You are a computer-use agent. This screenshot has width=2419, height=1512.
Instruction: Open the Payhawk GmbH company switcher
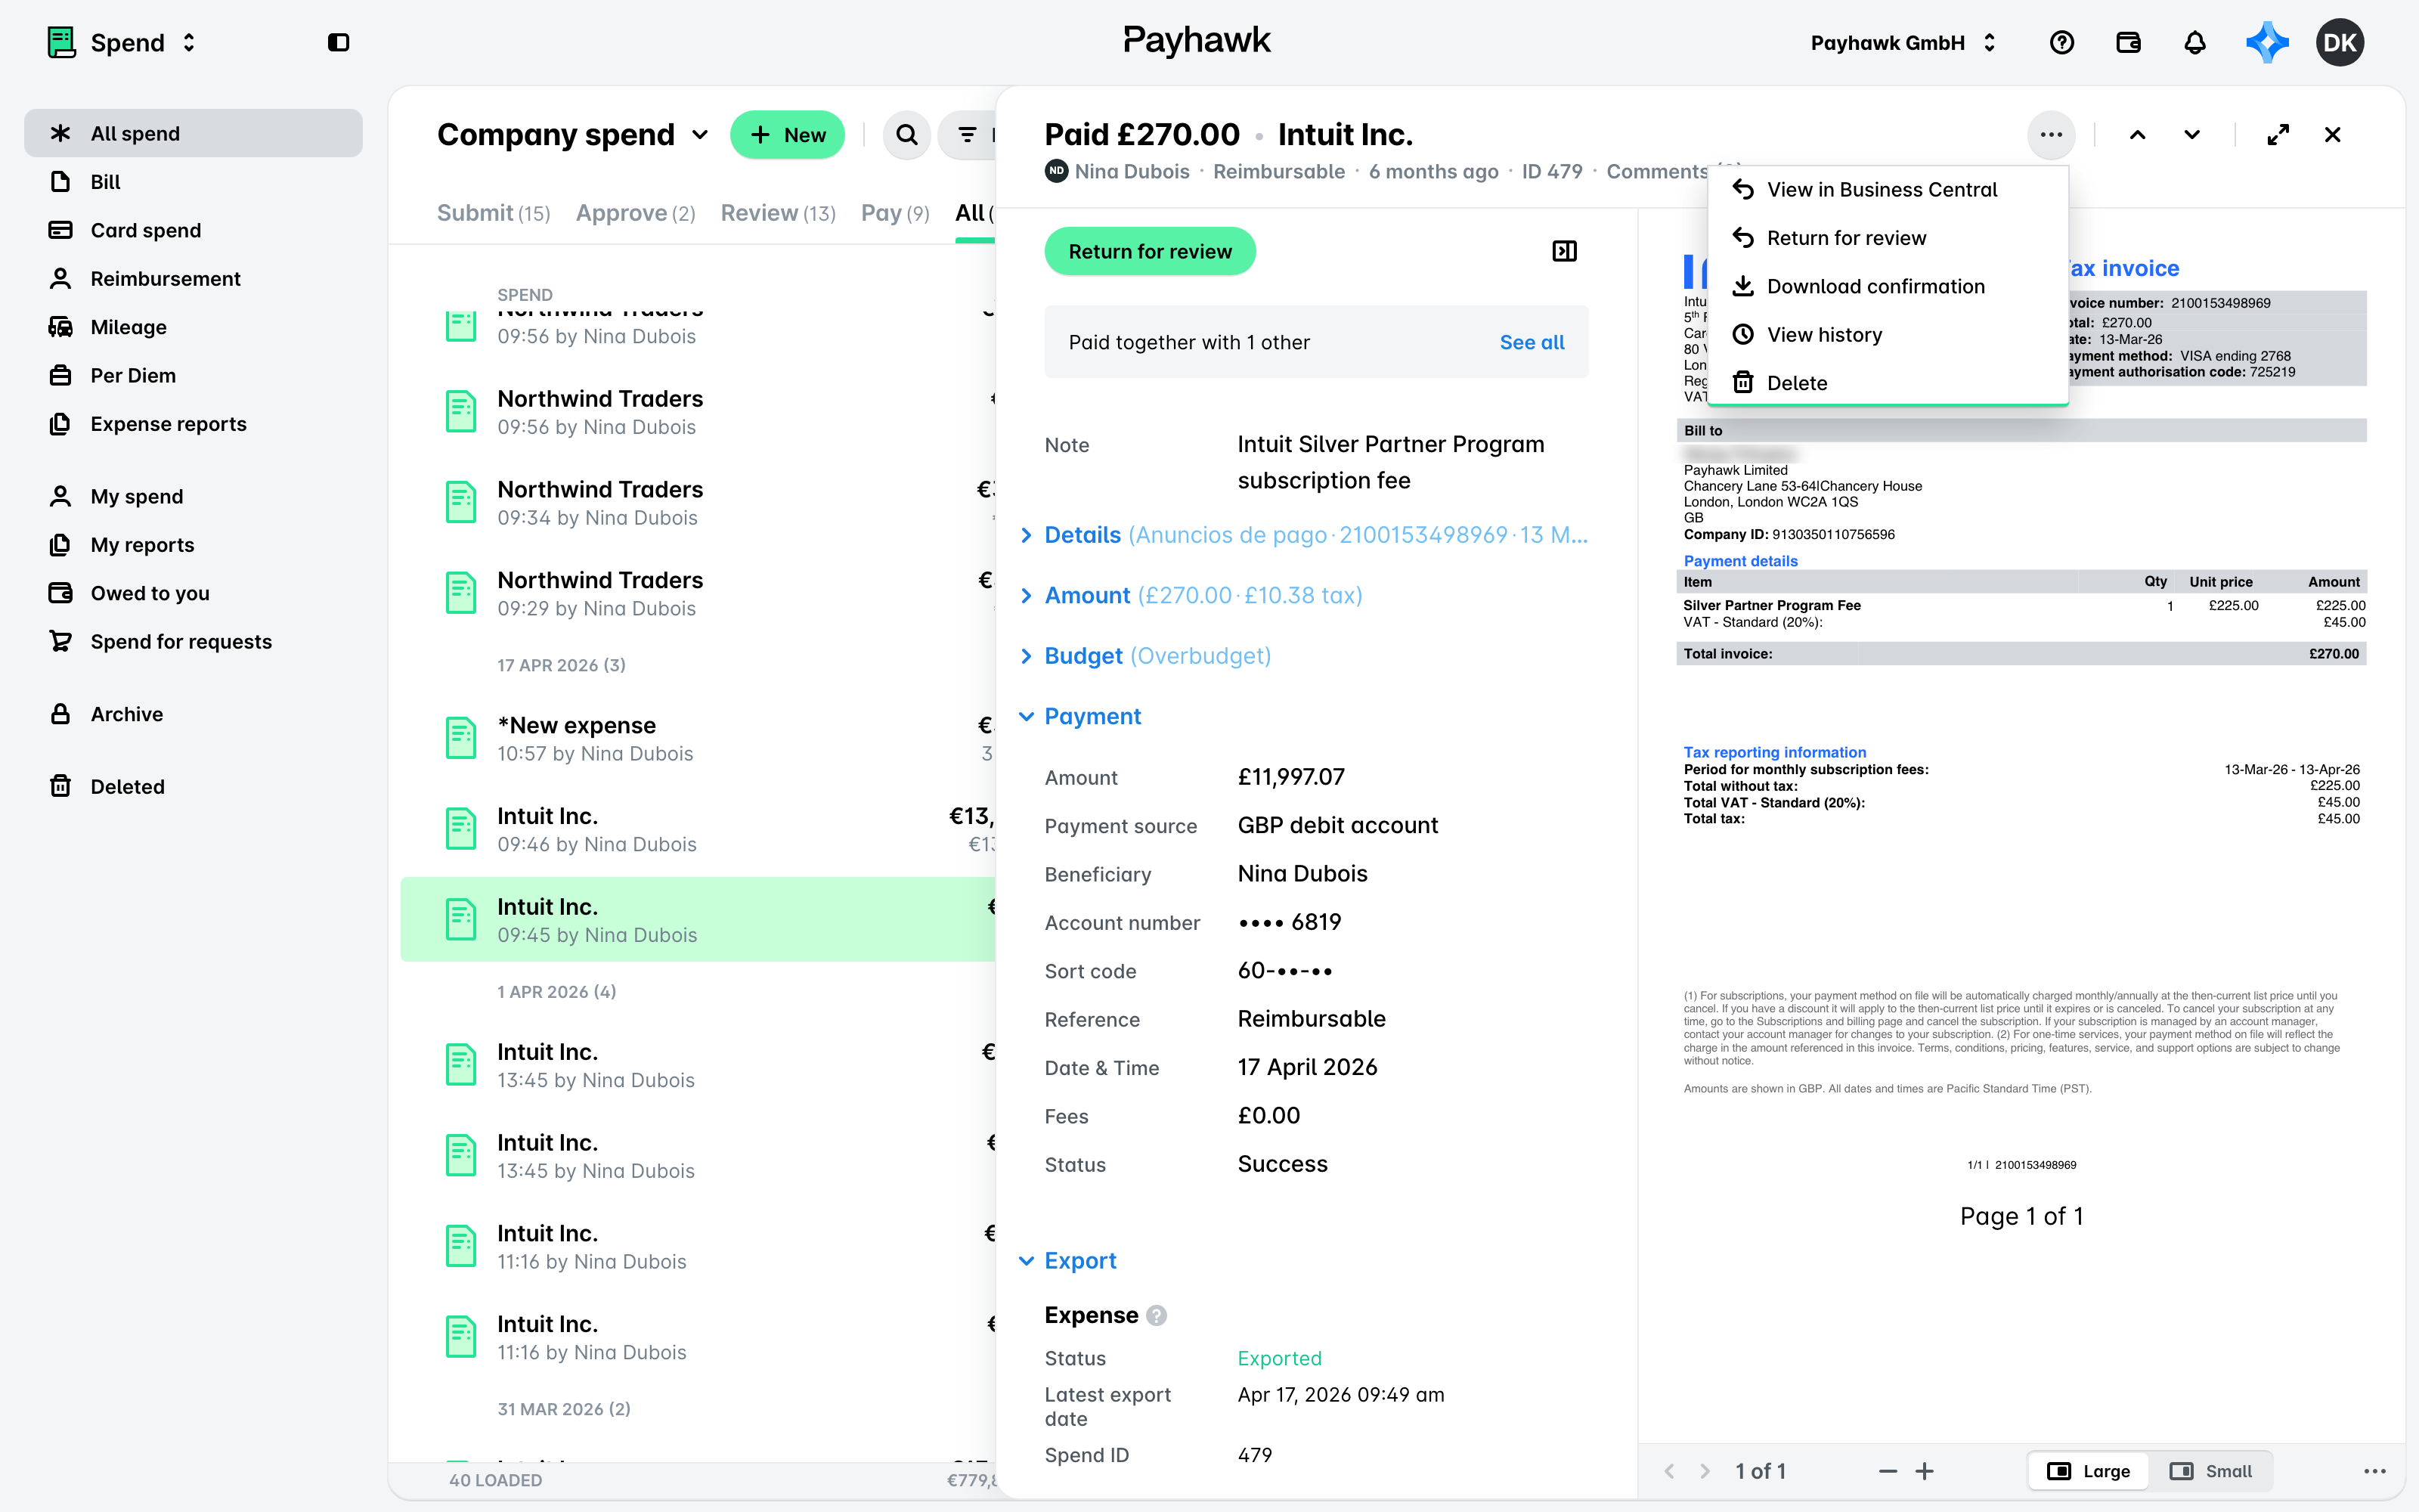1903,43
